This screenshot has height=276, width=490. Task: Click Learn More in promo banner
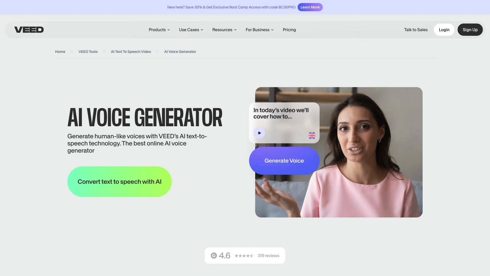310,7
